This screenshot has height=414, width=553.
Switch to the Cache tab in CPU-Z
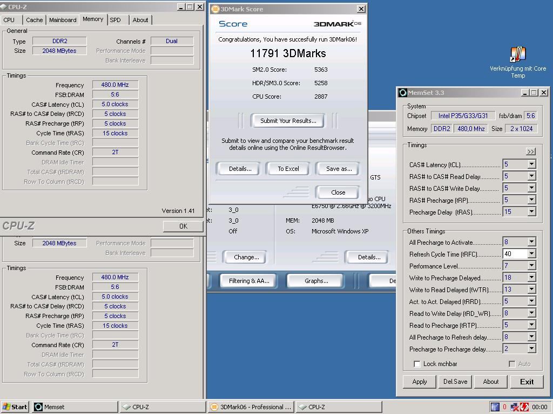tap(34, 20)
